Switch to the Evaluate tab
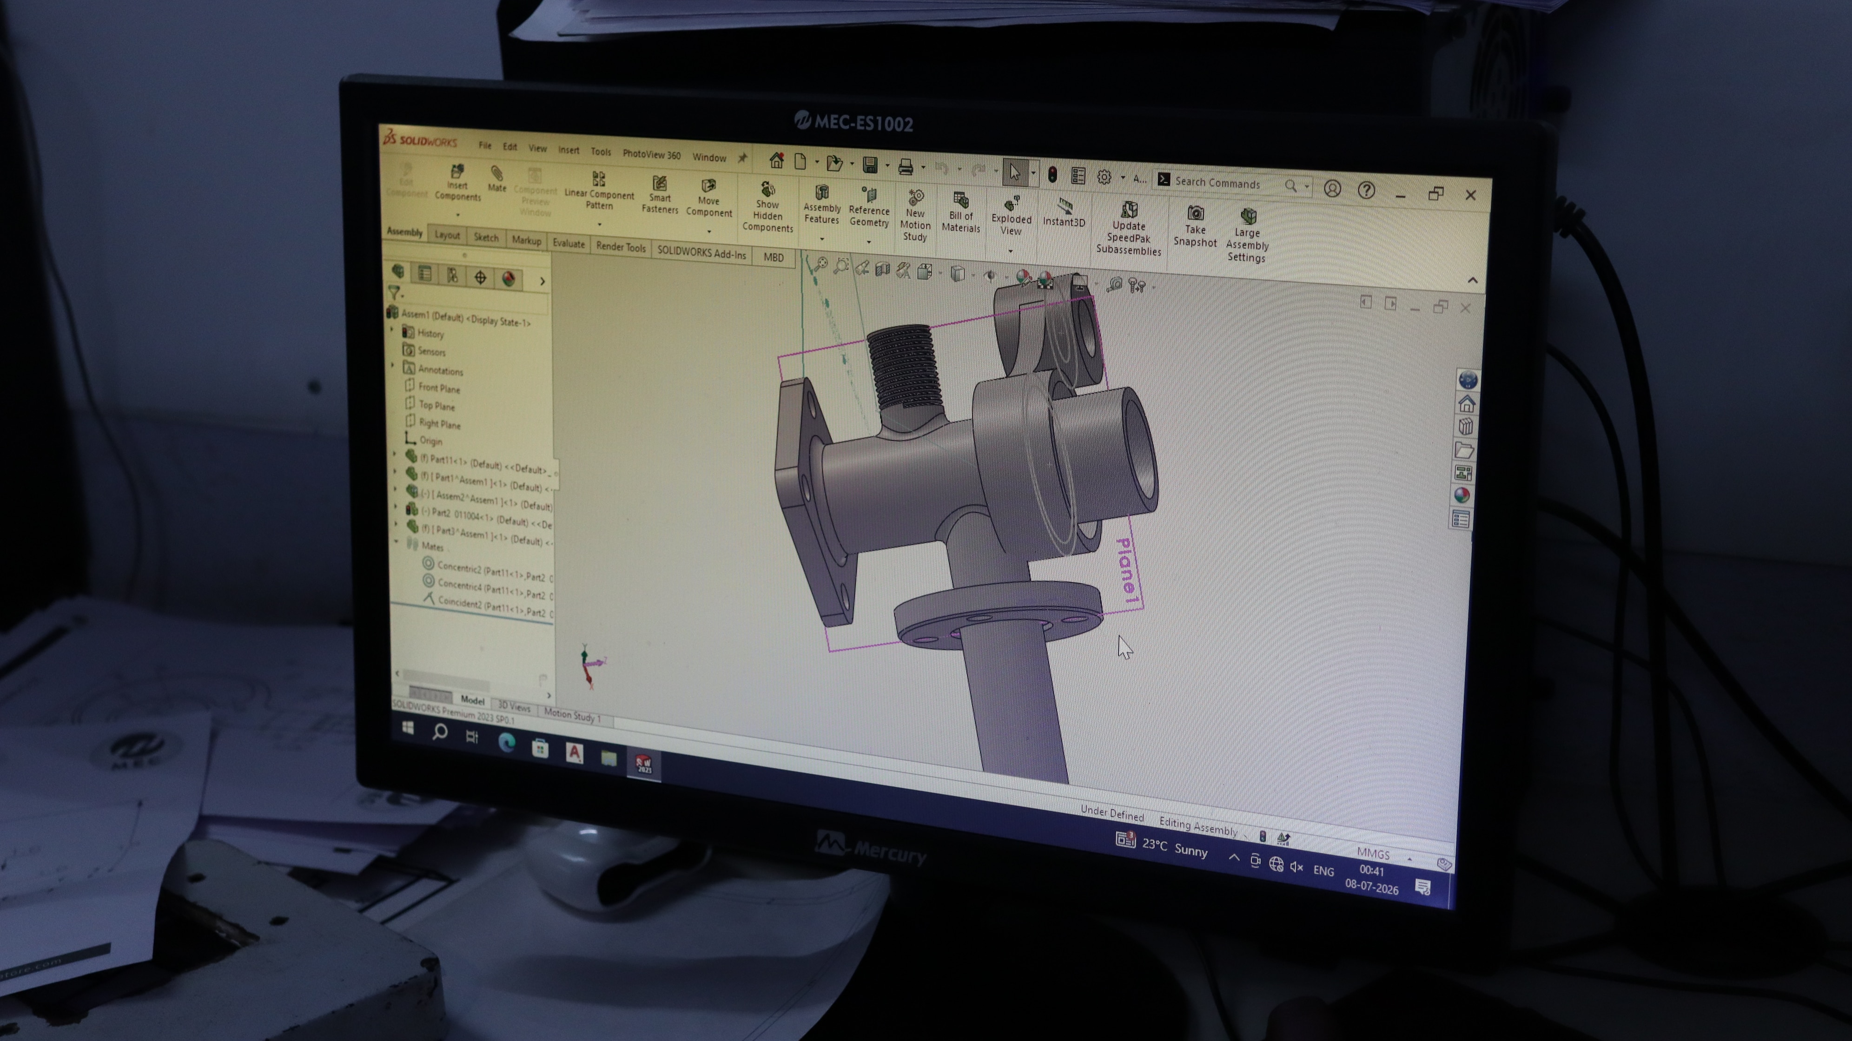 [568, 243]
